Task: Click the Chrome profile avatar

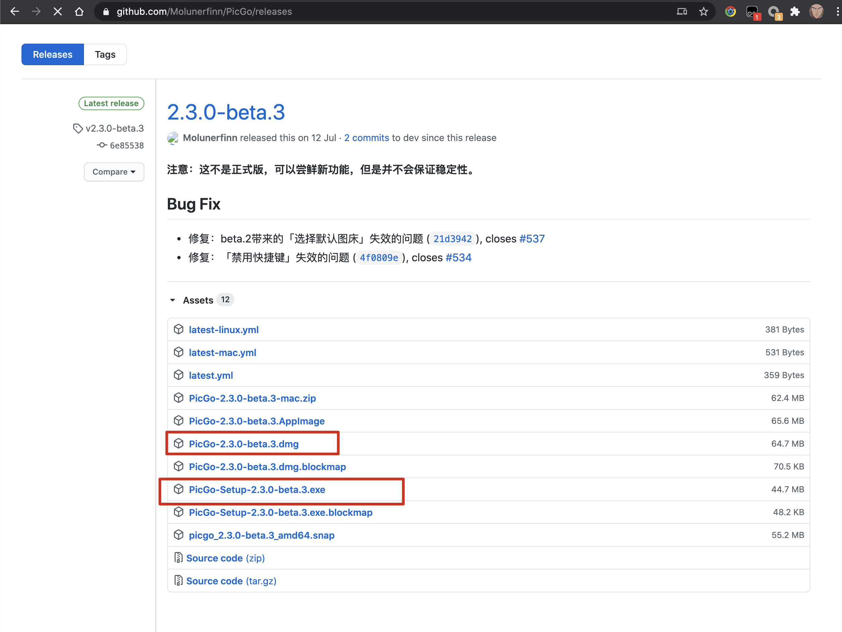Action: click(x=816, y=11)
